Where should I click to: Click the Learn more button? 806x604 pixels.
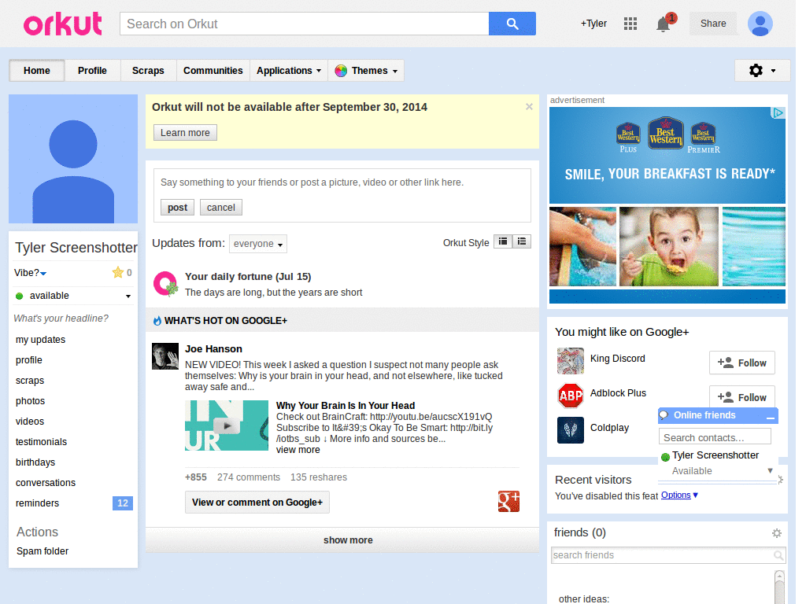(185, 132)
